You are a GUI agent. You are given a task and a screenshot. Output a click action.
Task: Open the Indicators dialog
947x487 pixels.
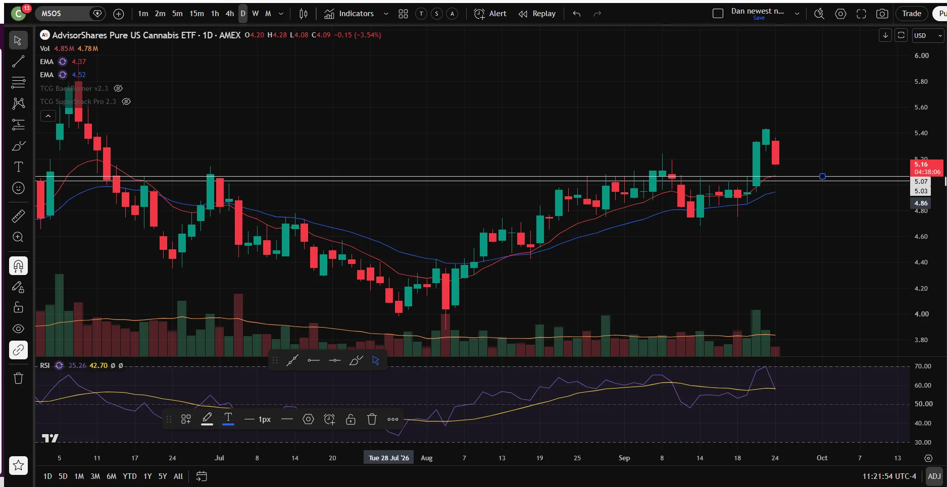point(349,14)
